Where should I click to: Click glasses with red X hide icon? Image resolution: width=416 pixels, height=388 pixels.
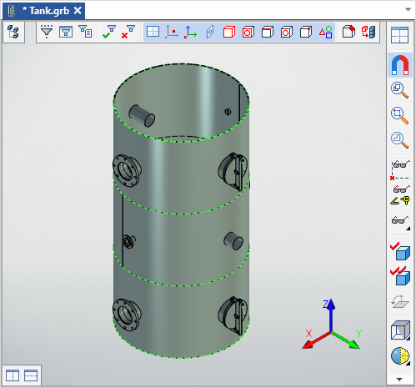click(x=400, y=170)
